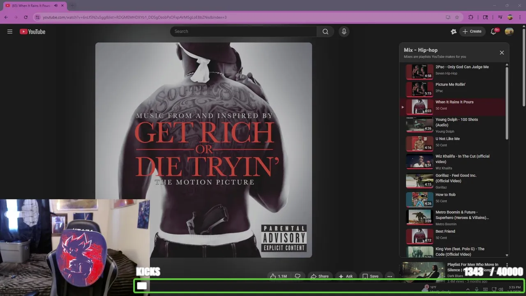This screenshot has height=296, width=526.
Task: Open options menu for Playlist For Men video
Action: coord(507,265)
